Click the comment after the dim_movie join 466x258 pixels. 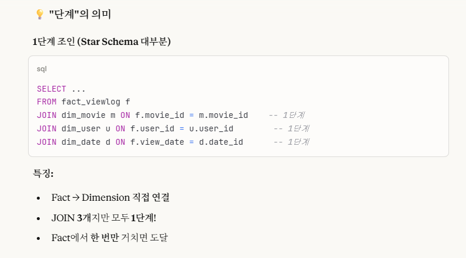[286, 115]
